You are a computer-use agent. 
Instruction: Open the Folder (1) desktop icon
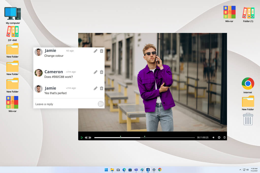[248, 14]
